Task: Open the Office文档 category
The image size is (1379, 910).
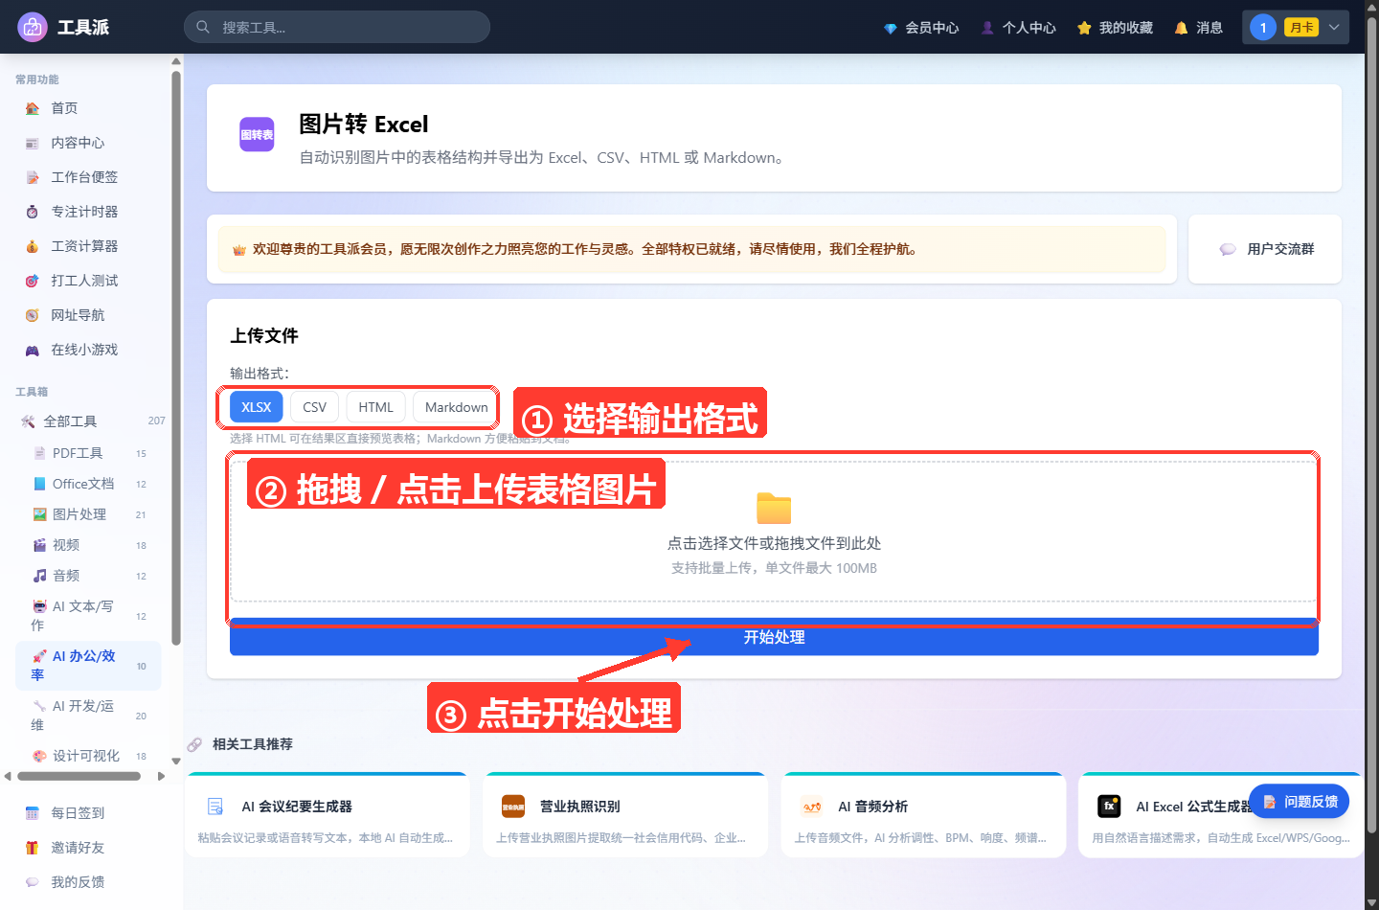Action: [88, 484]
